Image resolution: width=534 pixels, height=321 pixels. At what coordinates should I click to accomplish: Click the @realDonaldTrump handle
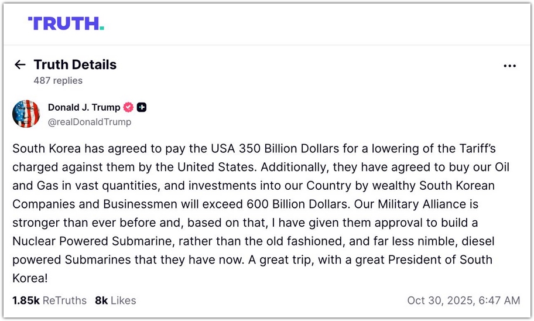(x=90, y=122)
